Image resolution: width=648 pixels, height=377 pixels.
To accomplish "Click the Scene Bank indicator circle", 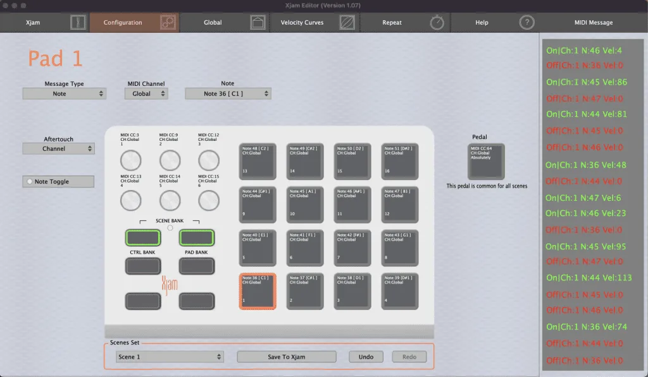I will tap(170, 228).
